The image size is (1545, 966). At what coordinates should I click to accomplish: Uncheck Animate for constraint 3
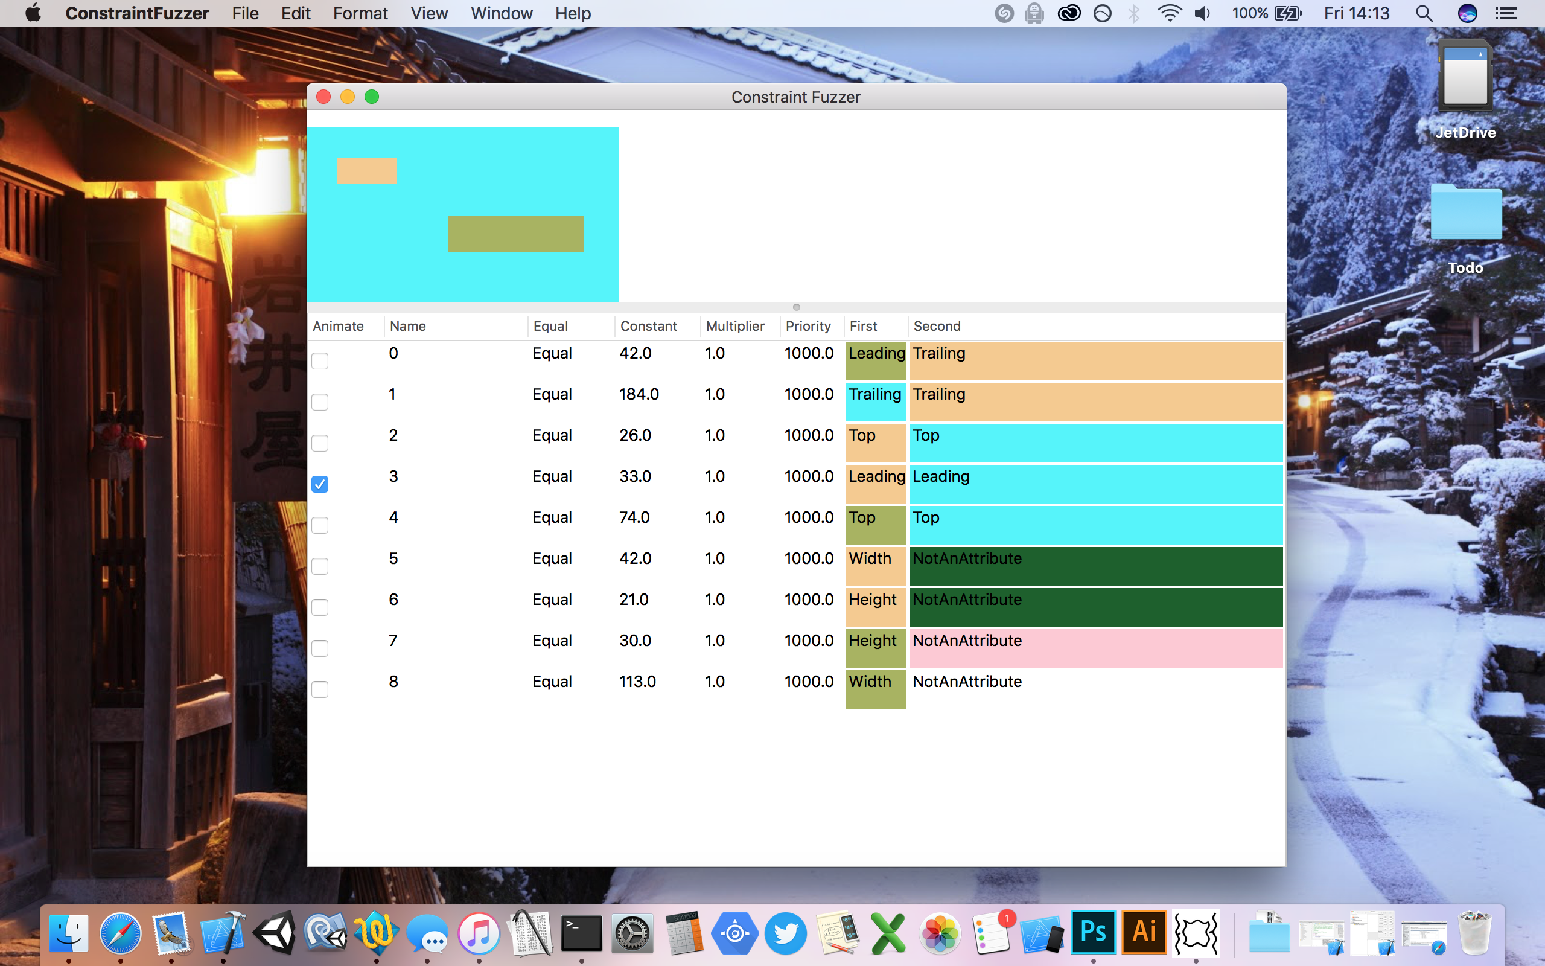point(320,484)
